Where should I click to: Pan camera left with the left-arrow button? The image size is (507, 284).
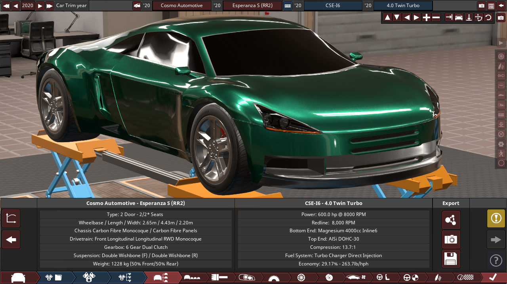click(407, 17)
